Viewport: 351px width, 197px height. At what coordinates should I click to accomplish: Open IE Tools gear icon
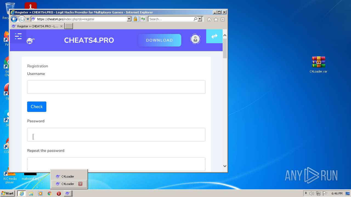point(223,19)
